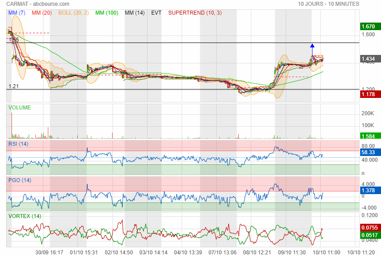381x257 pixels.
Task: Click the RSI (14) panel title
Action: [19, 144]
